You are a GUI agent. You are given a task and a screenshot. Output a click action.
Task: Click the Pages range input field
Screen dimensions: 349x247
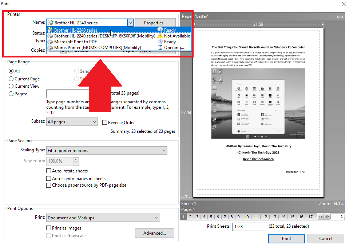point(68,94)
